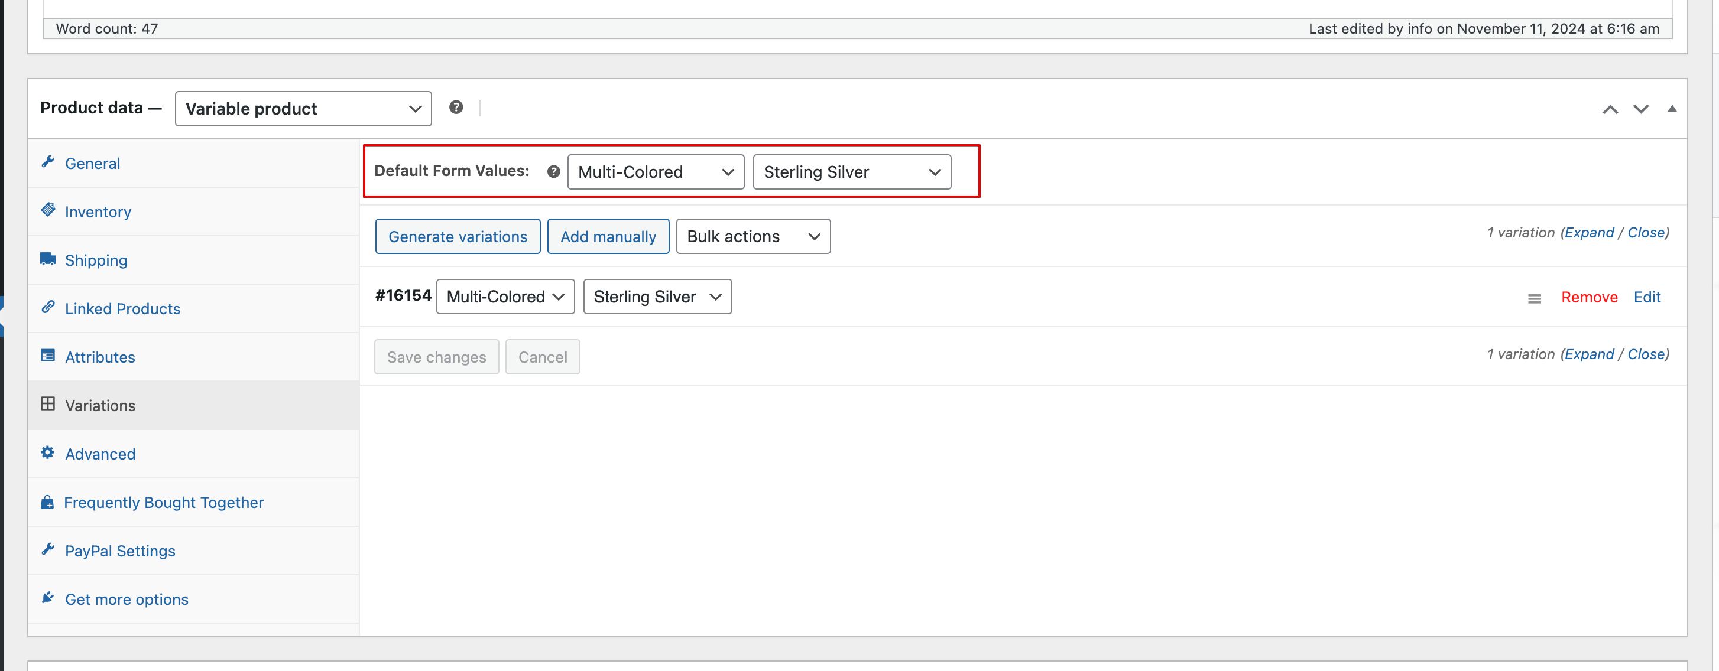
Task: Open the Advanced tab
Action: point(193,454)
